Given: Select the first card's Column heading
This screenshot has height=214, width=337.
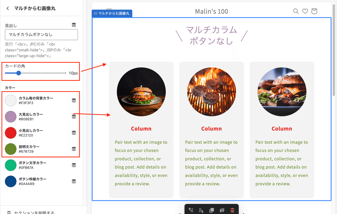Looking at the screenshot, I should pyautogui.click(x=141, y=129).
